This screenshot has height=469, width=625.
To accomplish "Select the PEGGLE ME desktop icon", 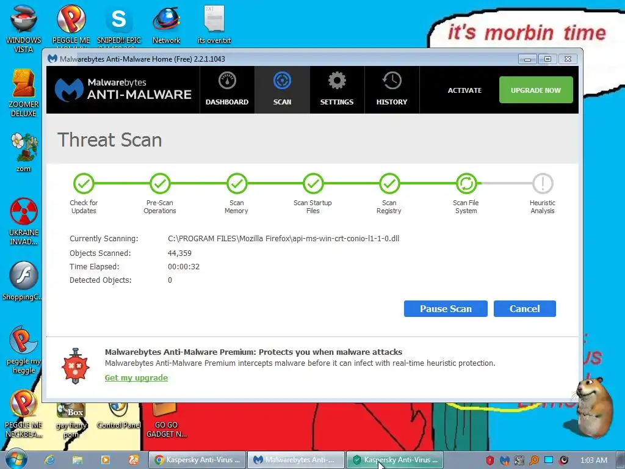I will [x=71, y=26].
